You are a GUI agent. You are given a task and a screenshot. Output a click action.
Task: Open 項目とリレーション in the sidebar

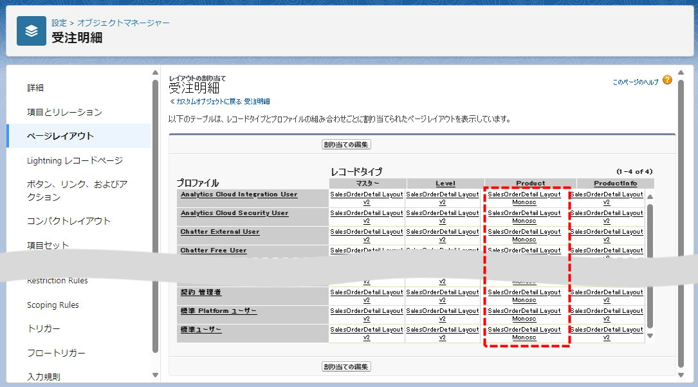(x=64, y=112)
